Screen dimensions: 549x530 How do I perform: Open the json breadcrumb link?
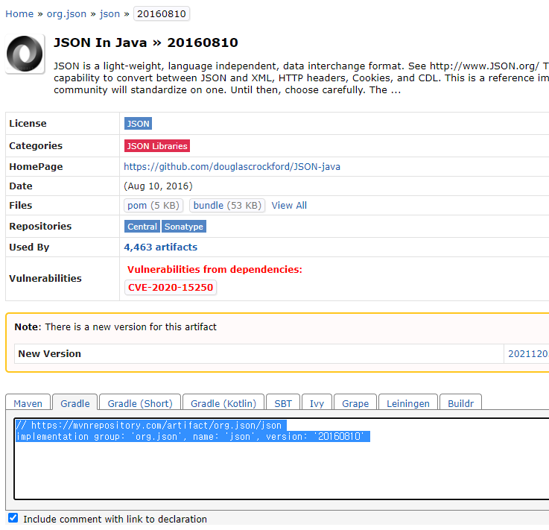coord(110,14)
